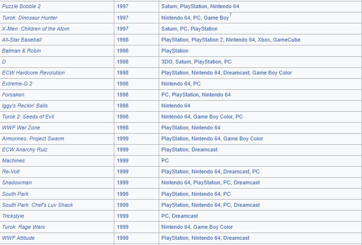Screen dimensions: 362x245
Task: Open Dreamcast in ECW Anarchy Rulz row
Action: [x=205, y=149]
